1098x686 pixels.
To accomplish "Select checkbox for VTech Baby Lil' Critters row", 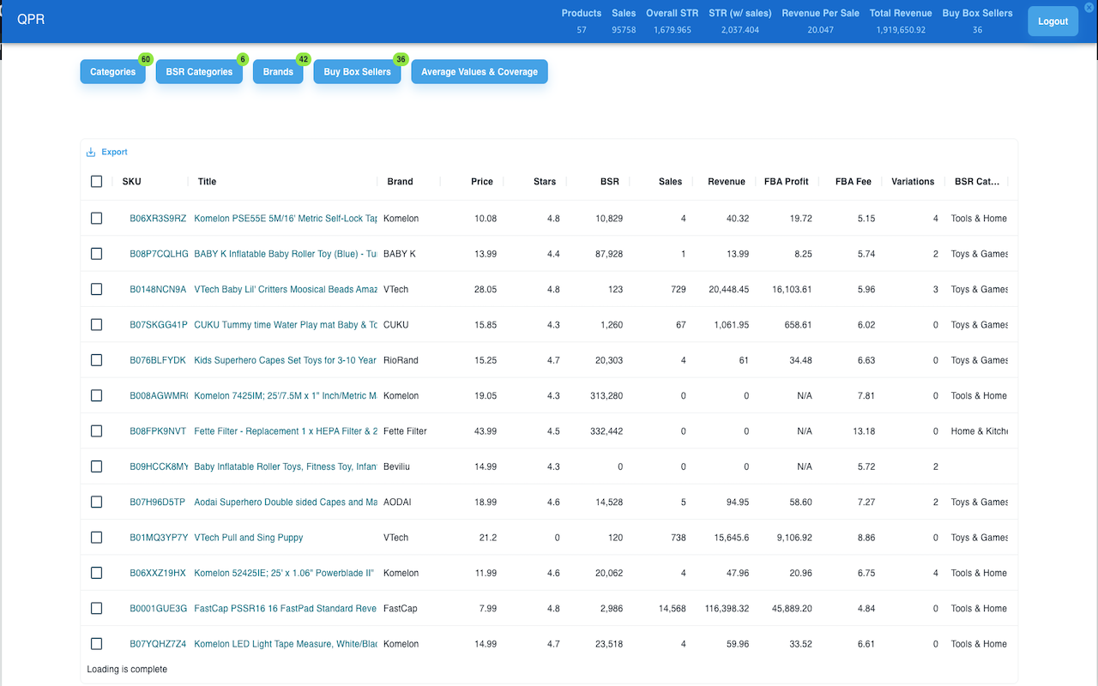I will click(96, 289).
